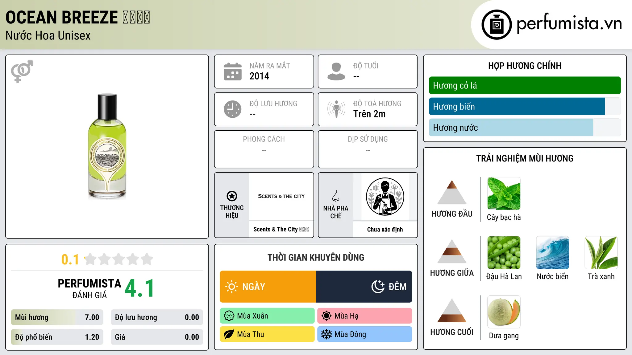Viewport: 632px width, 355px height.
Task: Choose the Mùa Hạ season chip
Action: (x=364, y=316)
